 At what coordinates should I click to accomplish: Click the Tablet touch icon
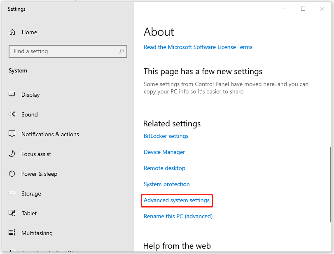coord(12,213)
